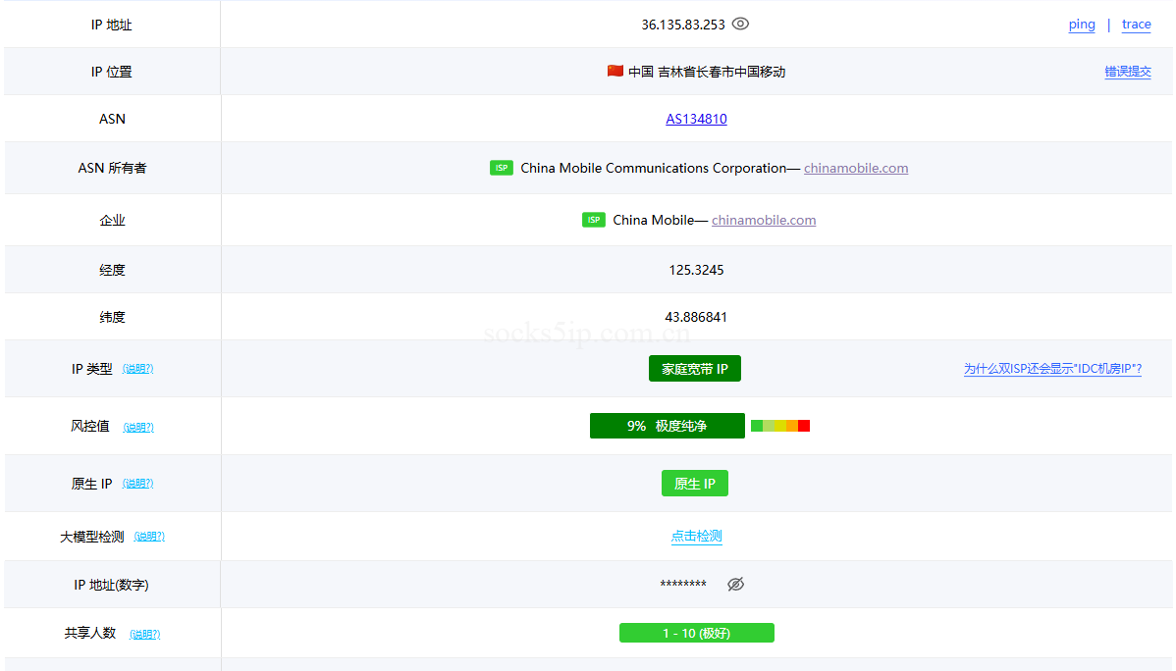1176x671 pixels.
Task: Click the 经度 row label
Action: point(113,270)
